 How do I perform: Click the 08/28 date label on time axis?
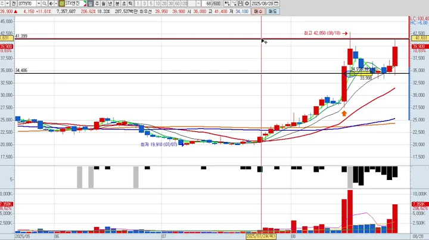tap(418, 236)
